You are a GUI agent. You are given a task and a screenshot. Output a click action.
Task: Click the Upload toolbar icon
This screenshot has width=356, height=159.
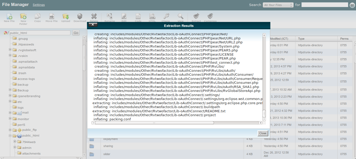pyautogui.click(x=66, y=16)
